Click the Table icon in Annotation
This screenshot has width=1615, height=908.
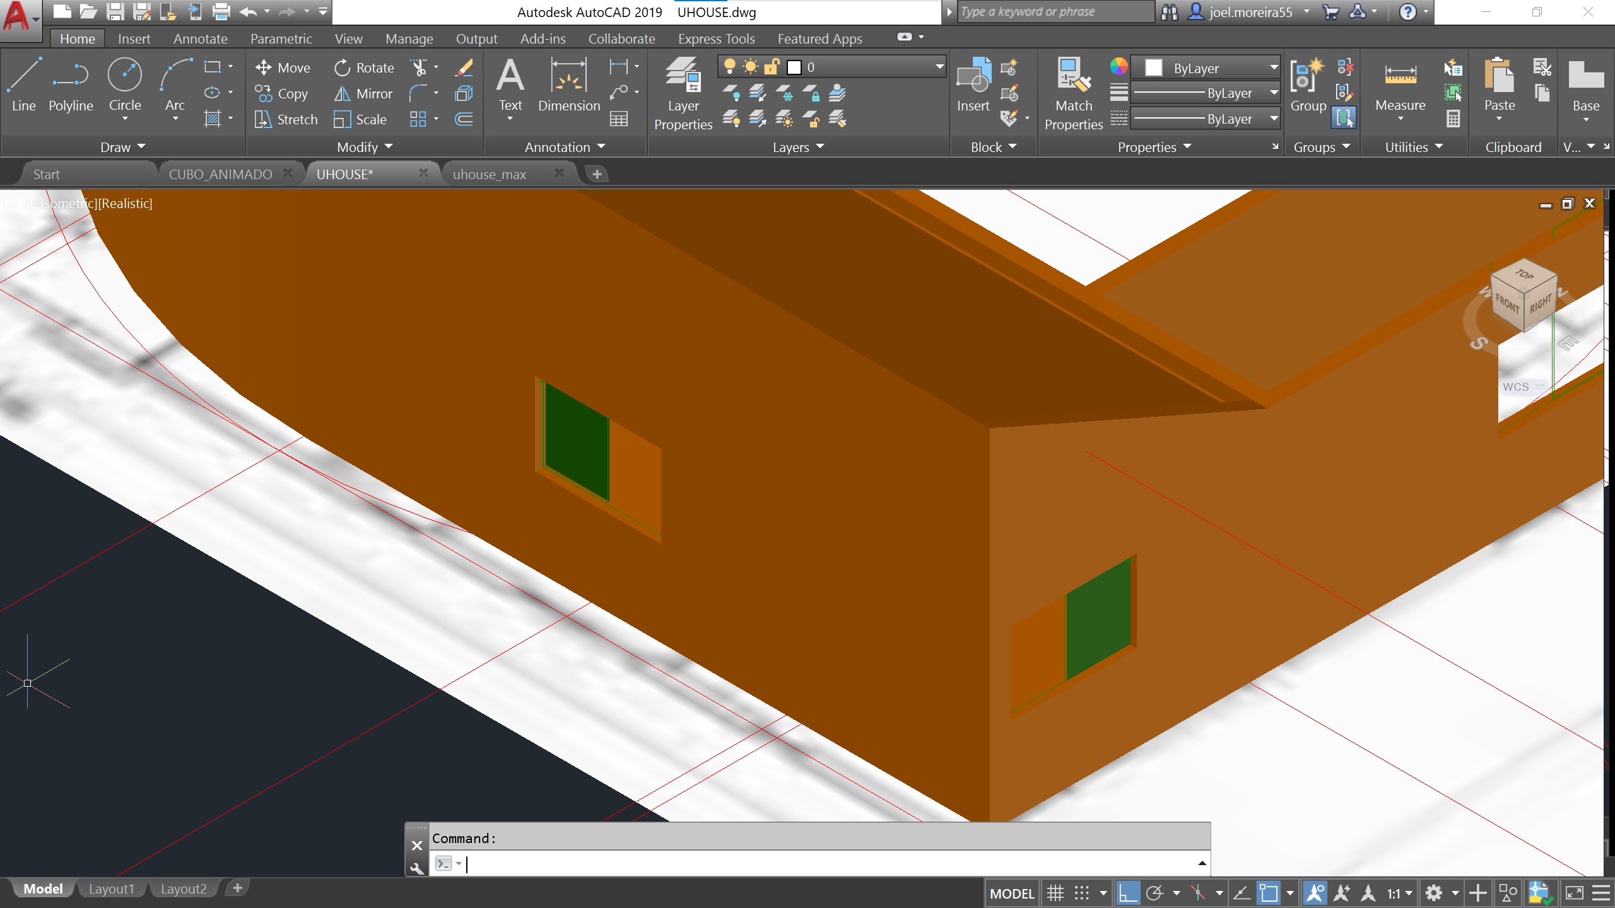pos(619,119)
